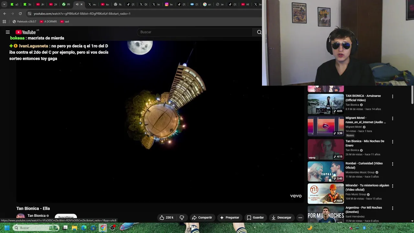Viewport: 414px width, 233px height.
Task: Open Rombai - Curiosidad title link
Action: [x=364, y=165]
